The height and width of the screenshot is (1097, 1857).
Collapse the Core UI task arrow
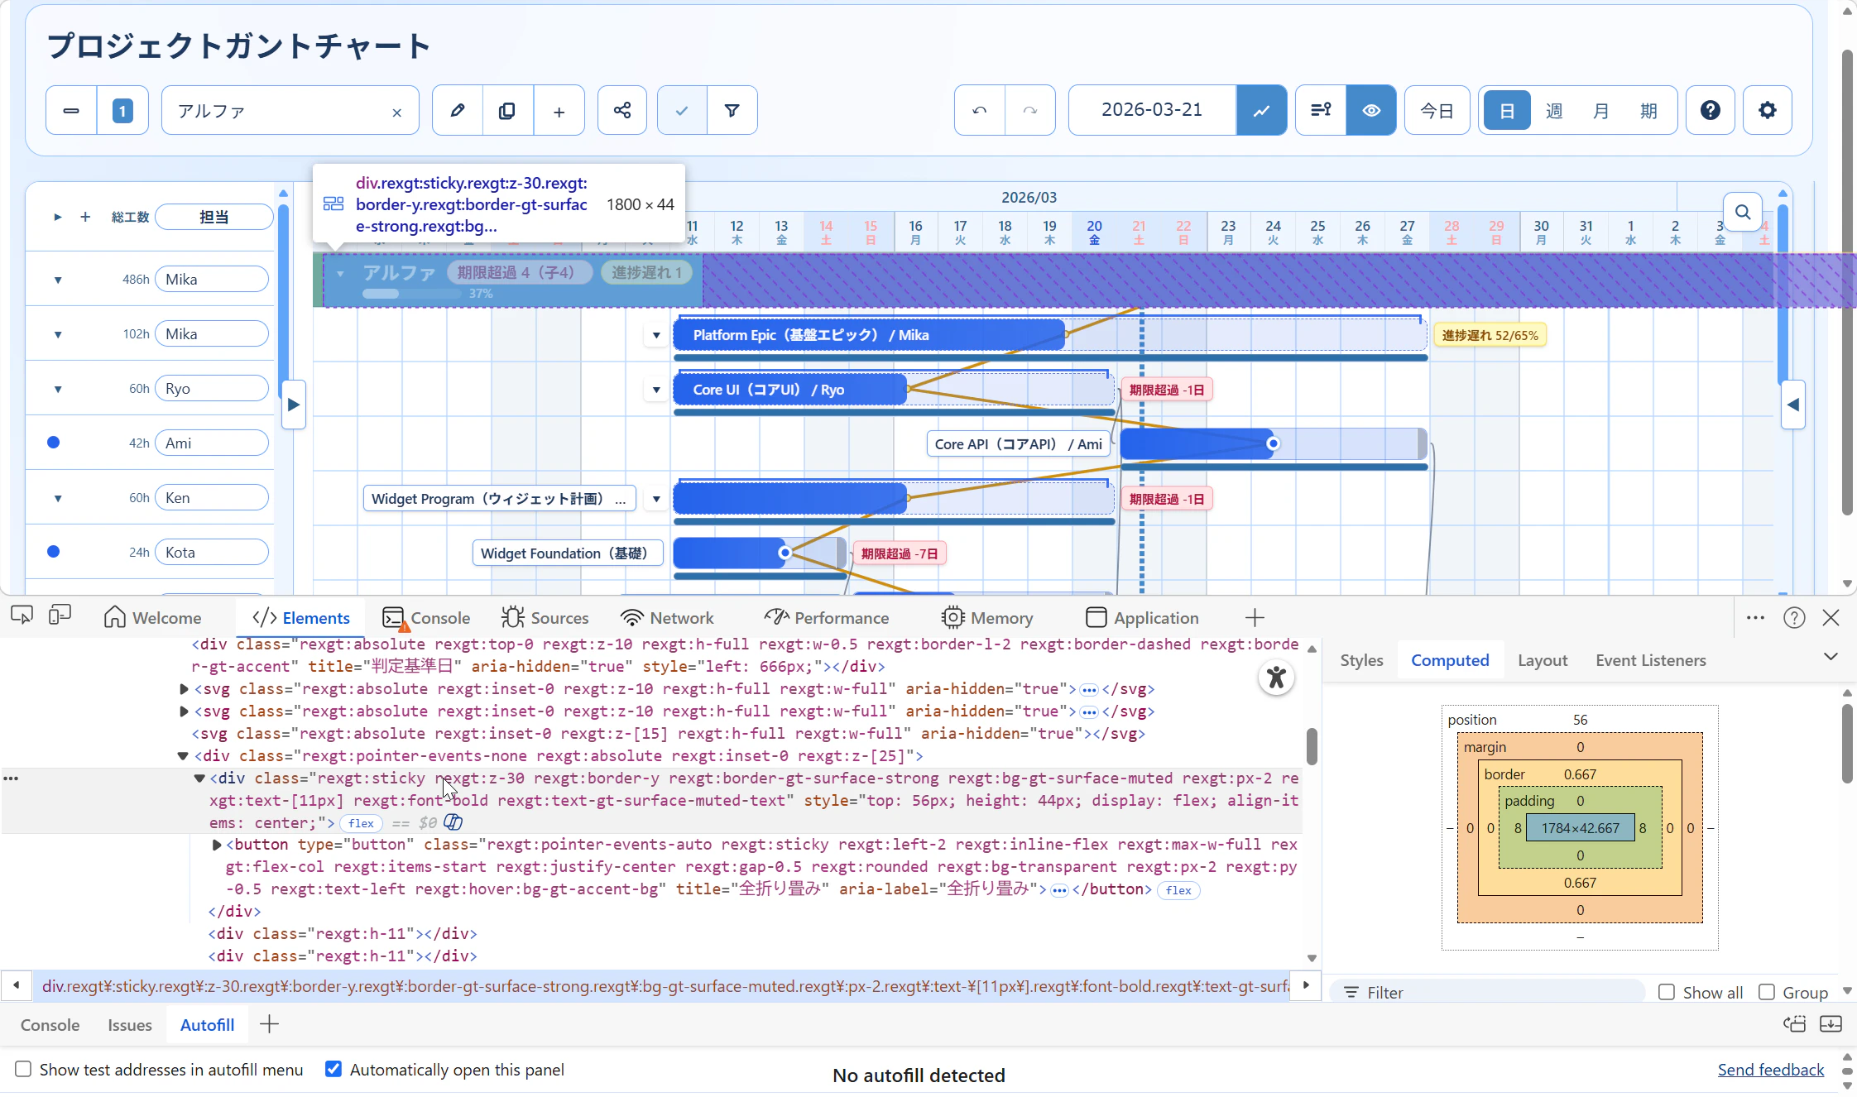pyautogui.click(x=656, y=390)
